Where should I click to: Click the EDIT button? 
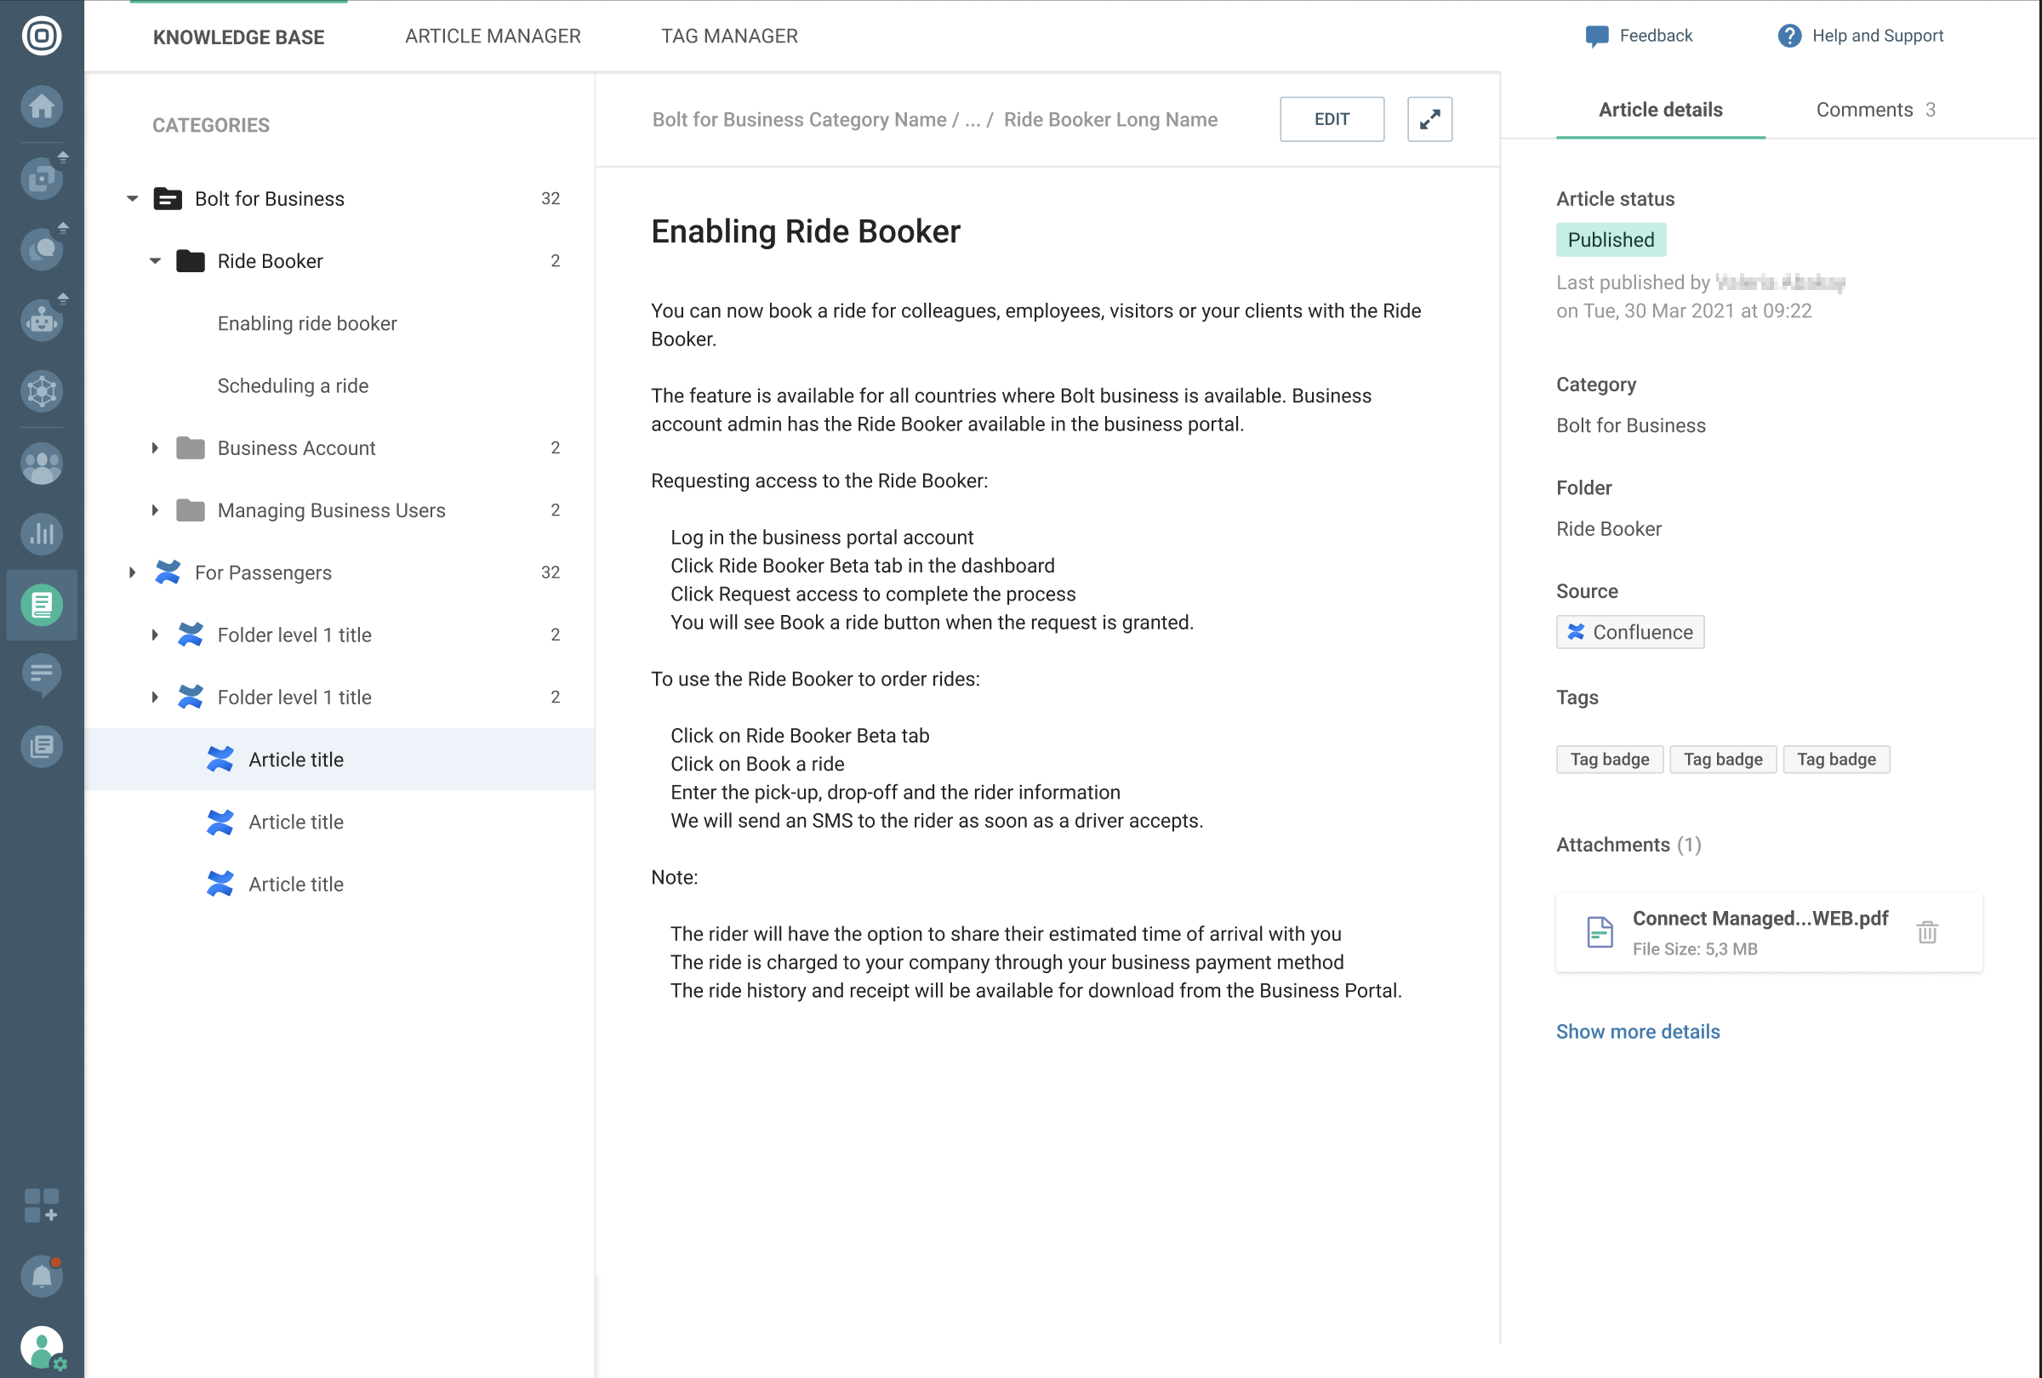pyautogui.click(x=1332, y=119)
